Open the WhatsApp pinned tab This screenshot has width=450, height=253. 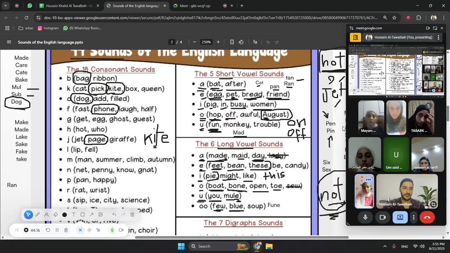tap(30, 6)
